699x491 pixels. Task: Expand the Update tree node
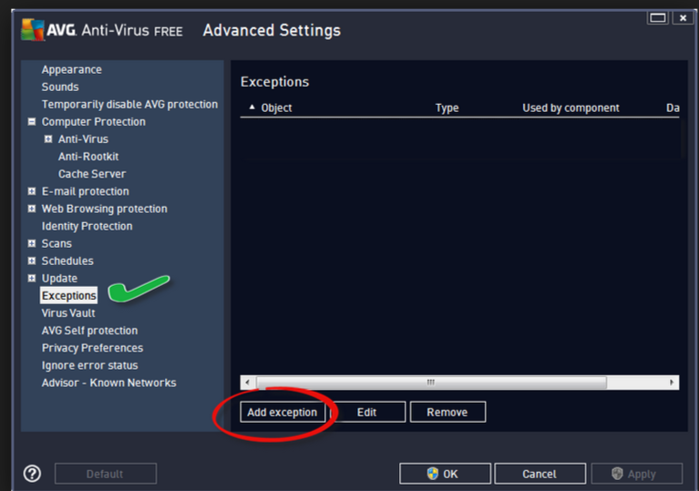pyautogui.click(x=32, y=278)
